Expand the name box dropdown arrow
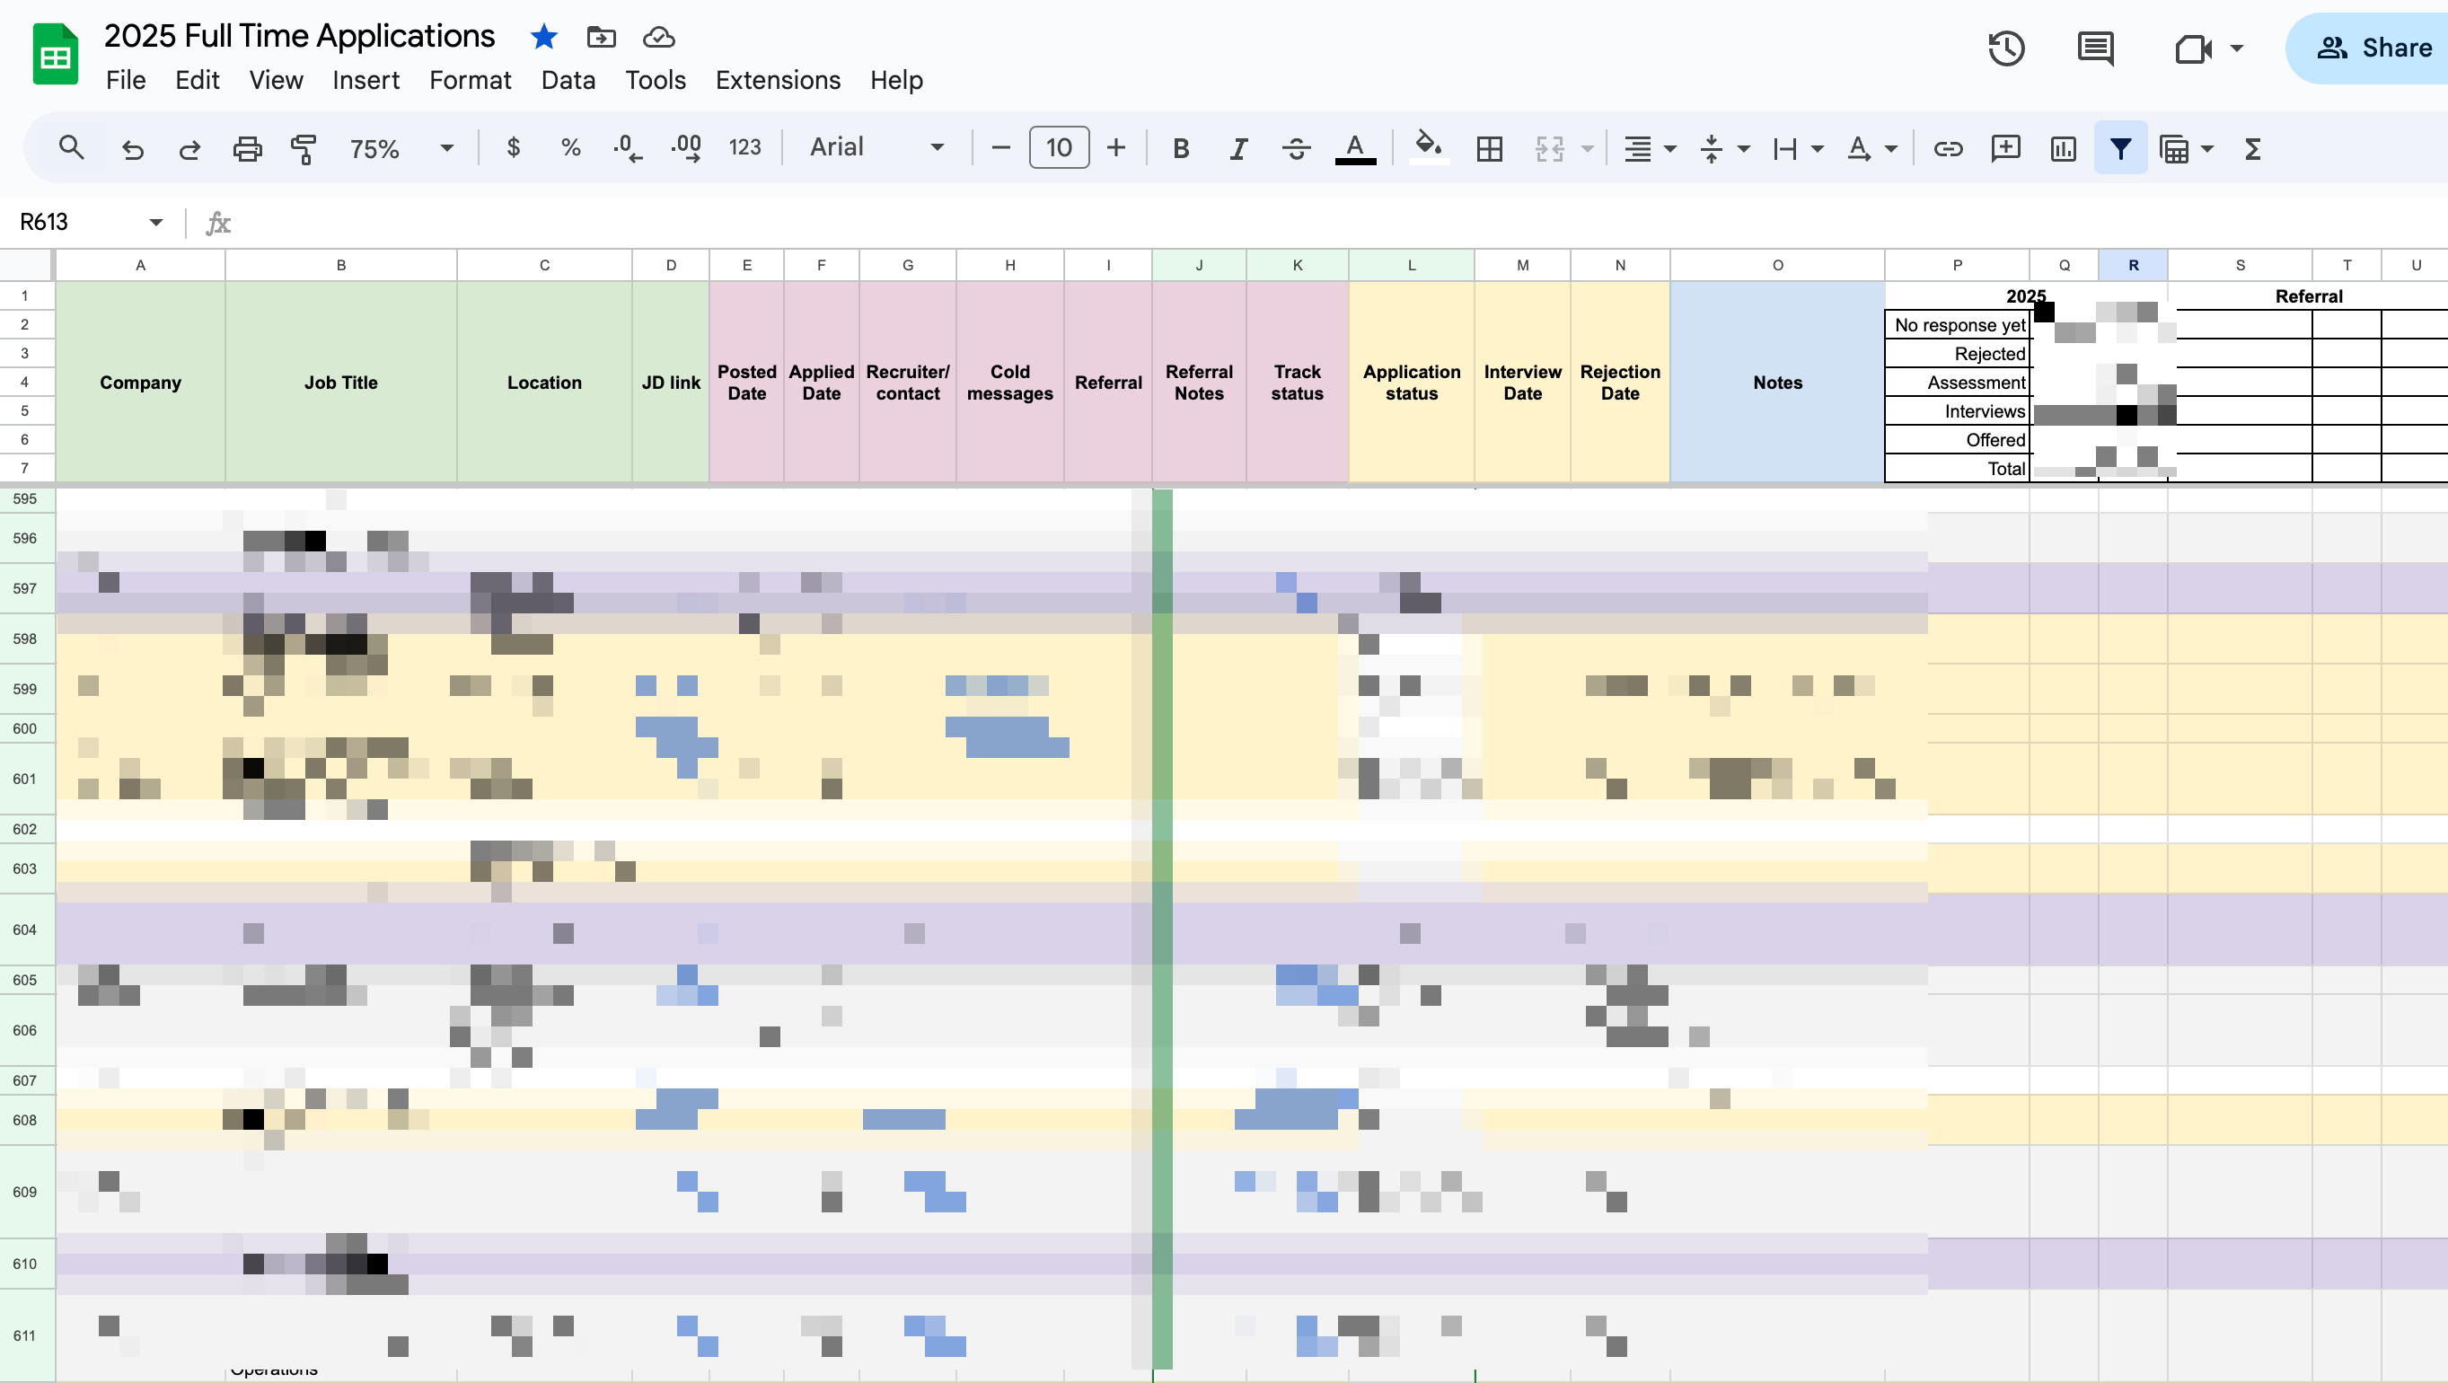 click(x=156, y=223)
